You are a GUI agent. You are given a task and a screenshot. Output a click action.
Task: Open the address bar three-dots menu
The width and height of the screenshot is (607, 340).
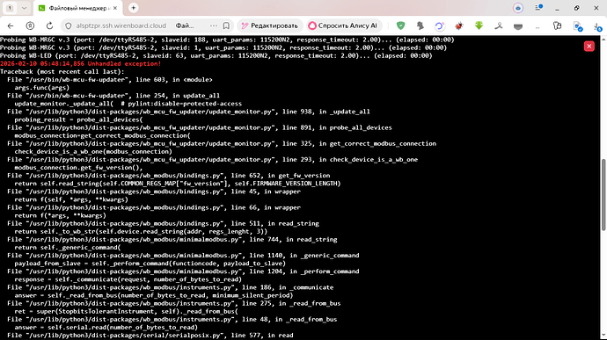tap(213, 25)
